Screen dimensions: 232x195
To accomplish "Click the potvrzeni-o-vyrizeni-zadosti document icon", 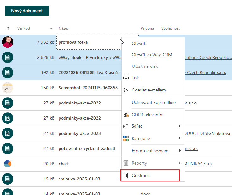I will coord(8,148).
